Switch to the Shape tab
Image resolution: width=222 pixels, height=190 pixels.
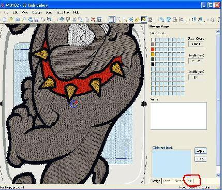[179, 181]
